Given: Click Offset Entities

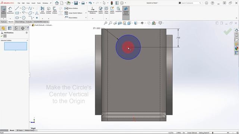Looking at the screenshot, I should click(55, 10).
